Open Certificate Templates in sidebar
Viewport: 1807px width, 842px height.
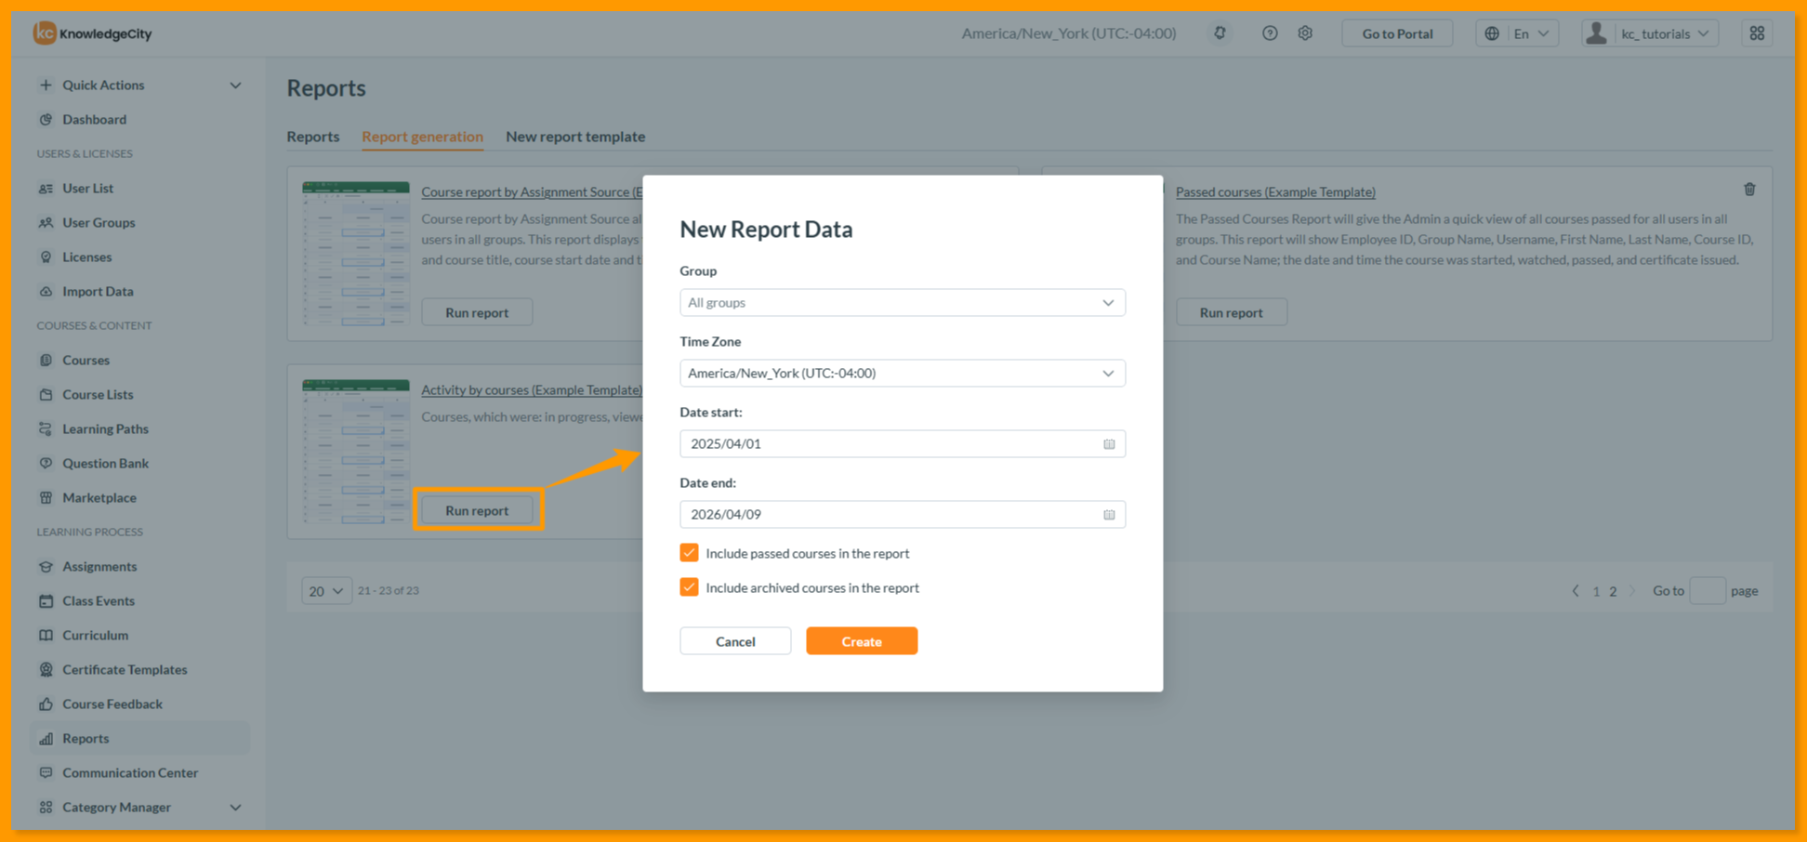(x=125, y=669)
